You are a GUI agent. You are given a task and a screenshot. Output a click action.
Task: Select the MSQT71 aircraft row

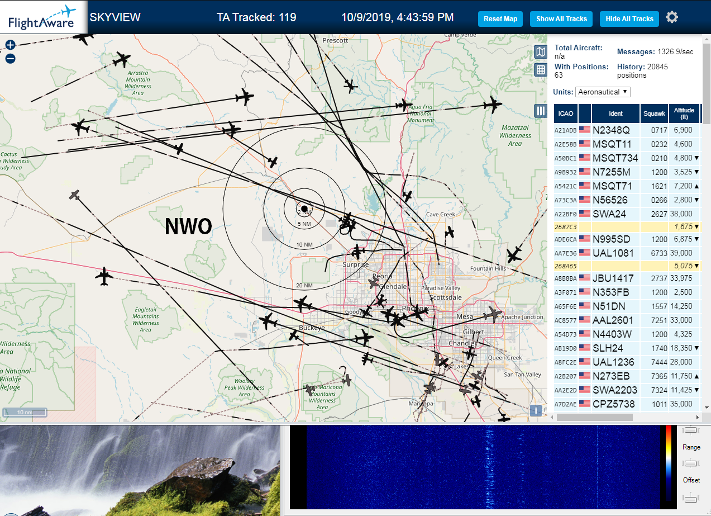pos(627,186)
